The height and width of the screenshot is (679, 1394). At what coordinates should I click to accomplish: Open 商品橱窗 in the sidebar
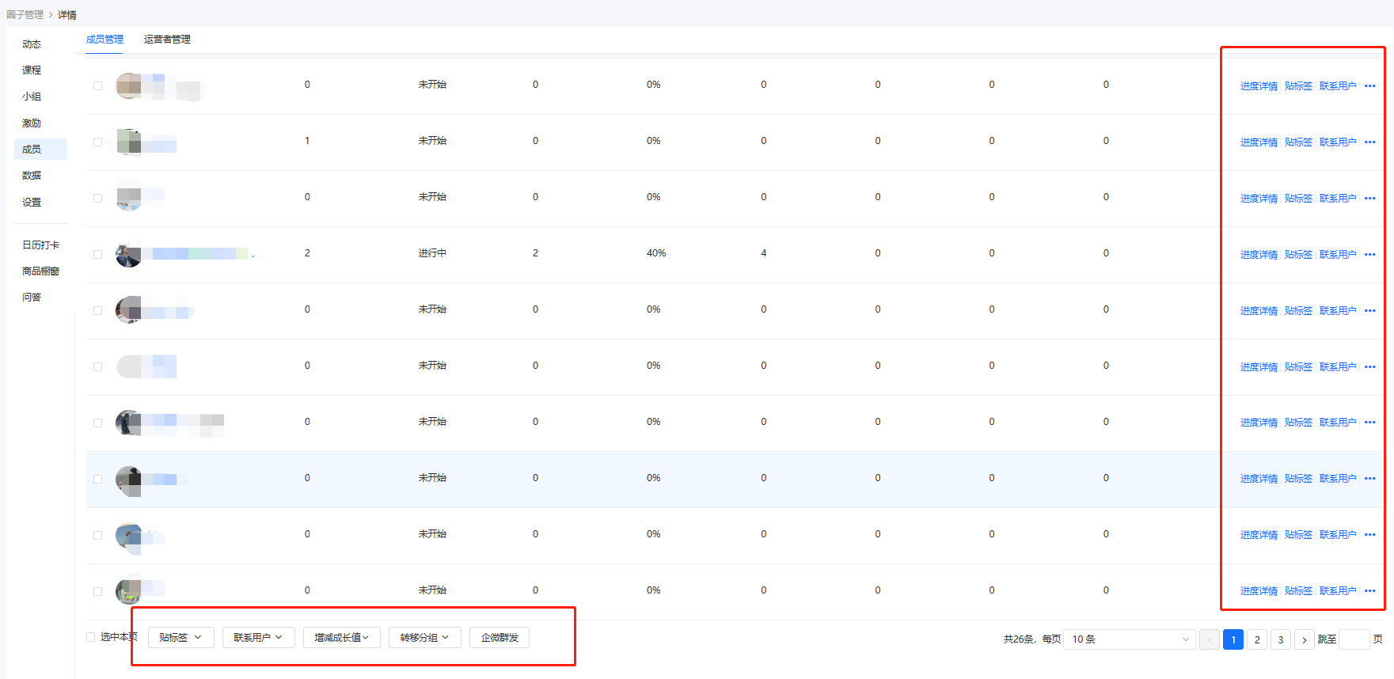pyautogui.click(x=40, y=271)
